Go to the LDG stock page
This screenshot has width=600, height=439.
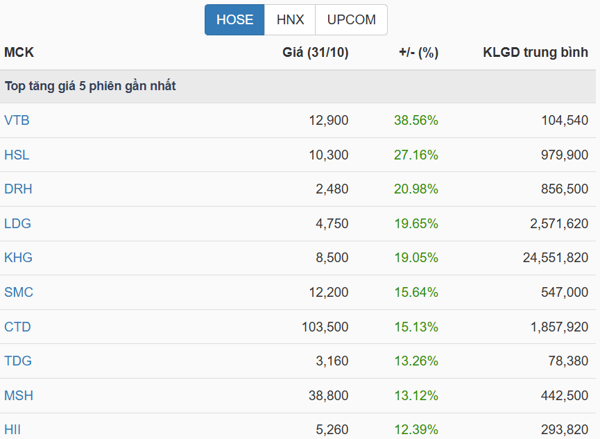tap(17, 223)
